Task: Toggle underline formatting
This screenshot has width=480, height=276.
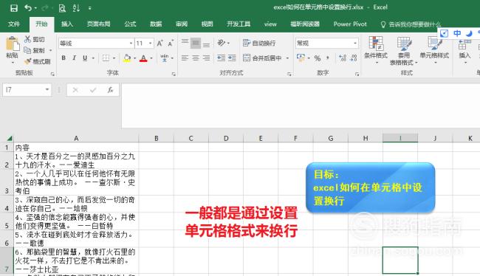Action: pos(85,58)
